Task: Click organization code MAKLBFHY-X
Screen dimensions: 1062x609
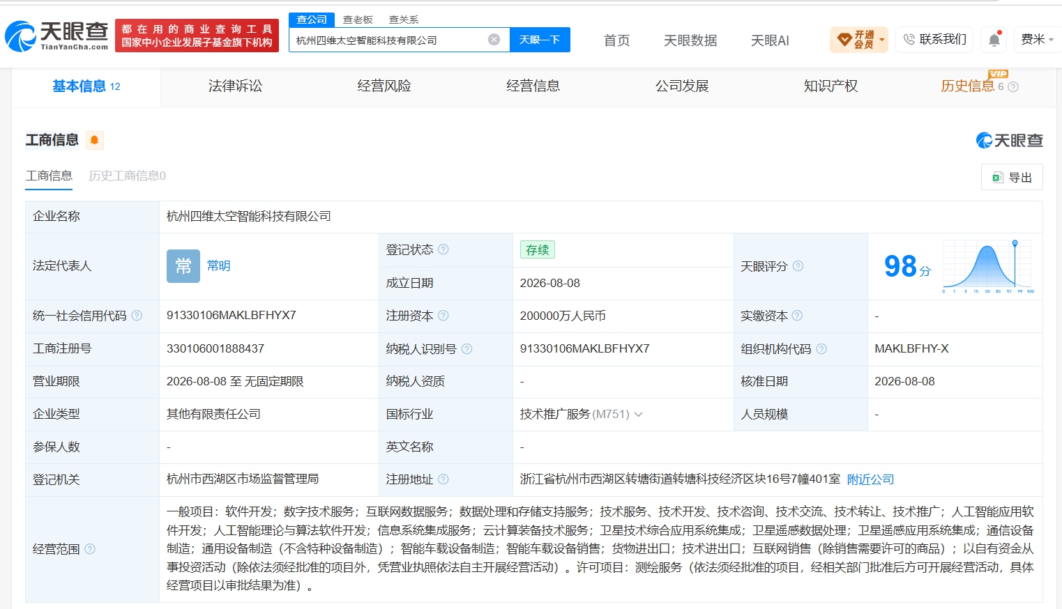Action: click(x=911, y=348)
